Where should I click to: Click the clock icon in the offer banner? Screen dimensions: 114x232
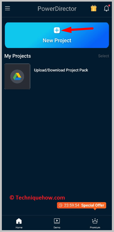click(x=60, y=205)
